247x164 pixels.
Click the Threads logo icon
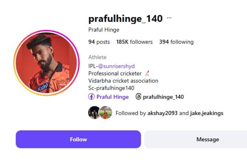(138, 97)
